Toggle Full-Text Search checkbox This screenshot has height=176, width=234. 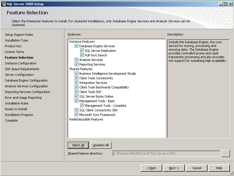[82, 55]
